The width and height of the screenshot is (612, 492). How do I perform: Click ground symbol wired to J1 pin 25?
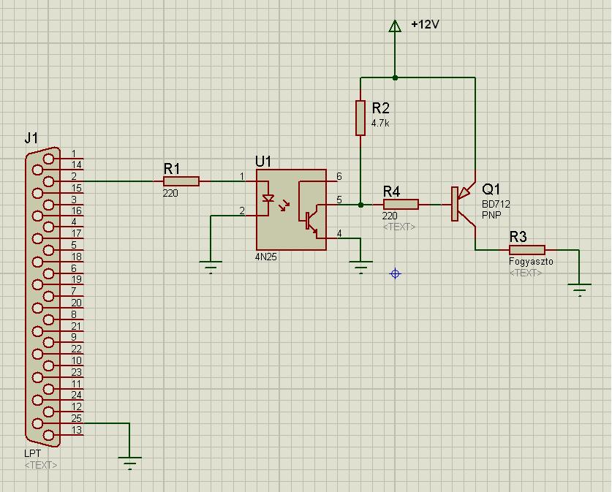(129, 463)
